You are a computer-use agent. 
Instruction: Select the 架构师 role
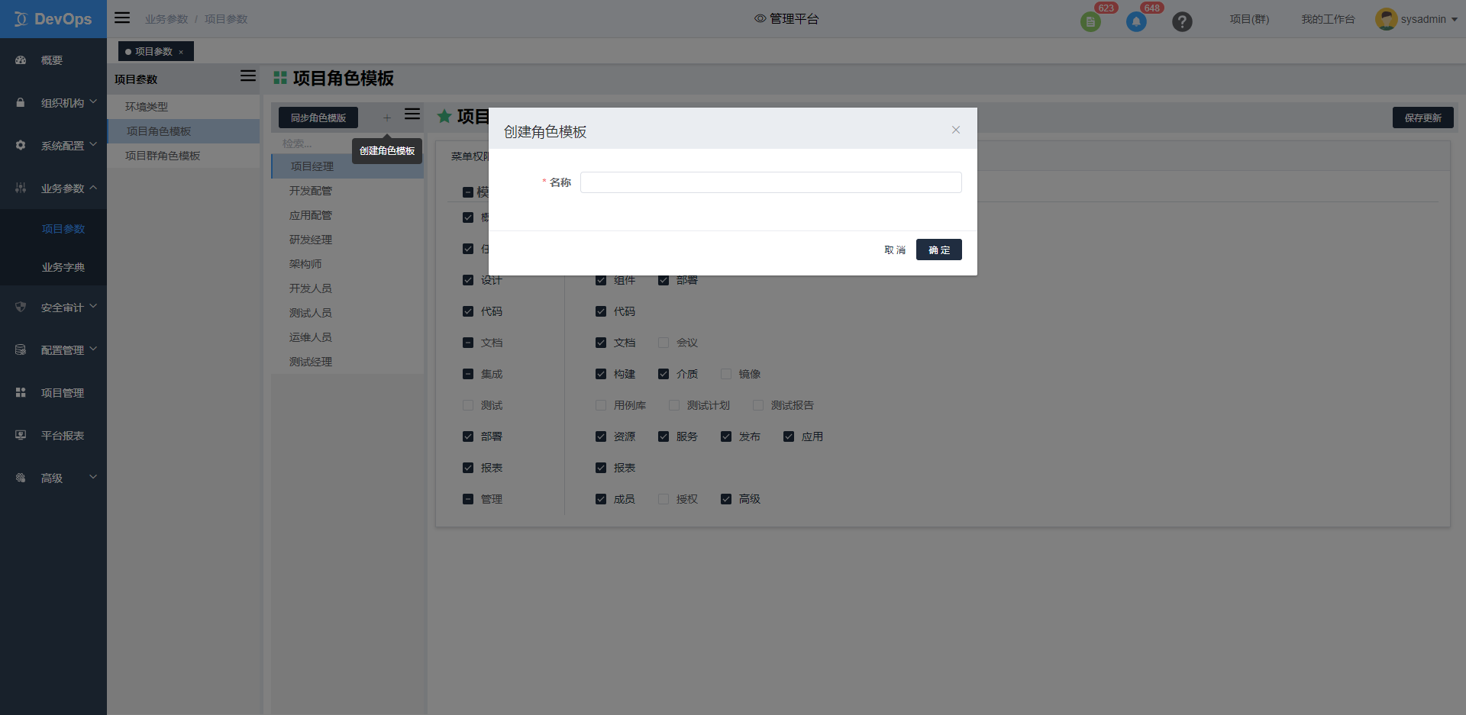[x=347, y=264]
